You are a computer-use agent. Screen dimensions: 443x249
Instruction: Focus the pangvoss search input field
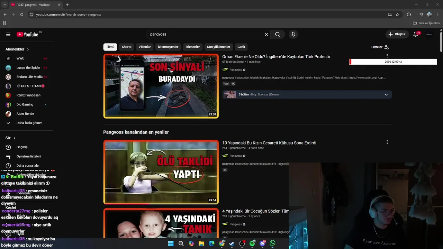206,34
